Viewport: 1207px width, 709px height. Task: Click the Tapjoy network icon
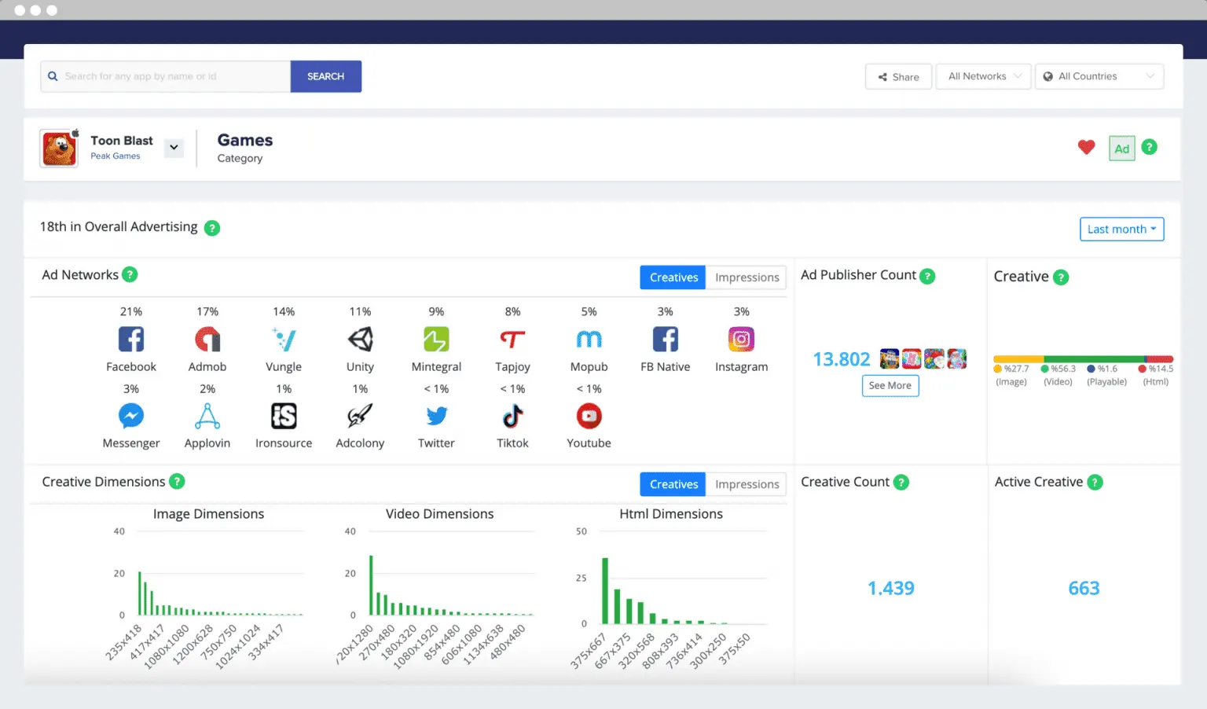[512, 340]
